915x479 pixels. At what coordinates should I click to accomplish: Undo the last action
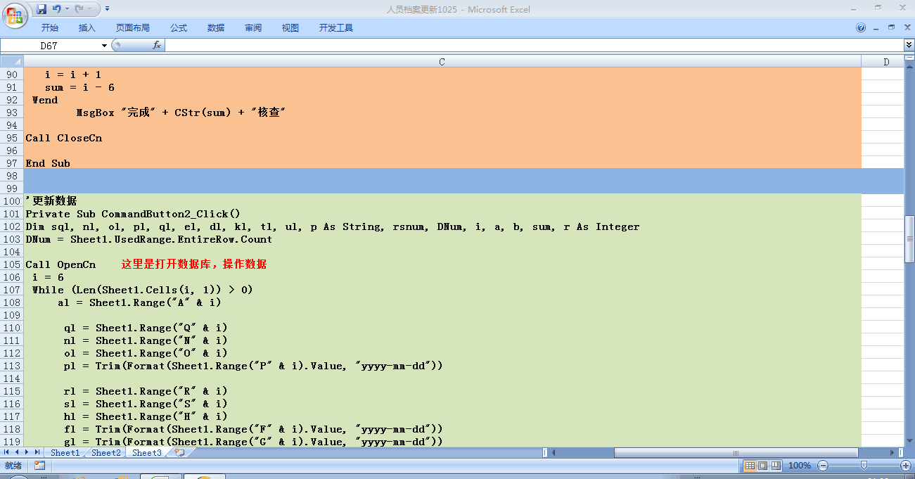tap(57, 9)
